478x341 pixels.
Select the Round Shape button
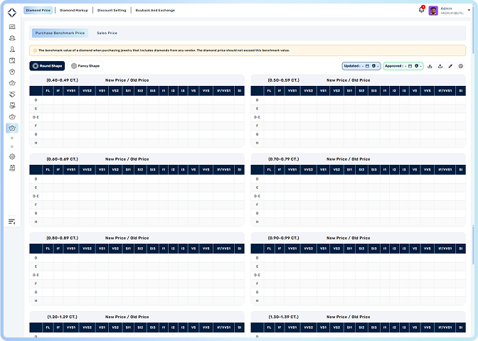click(47, 66)
